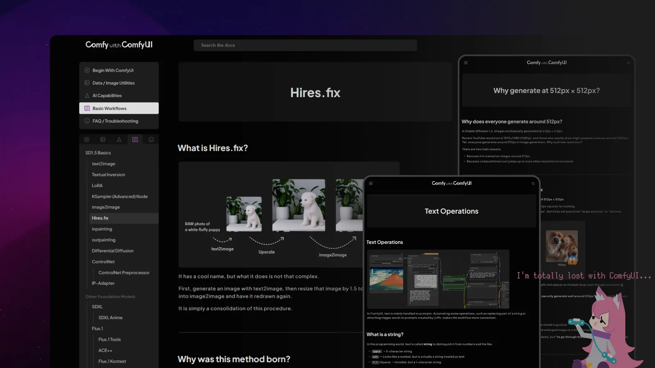Select the Hires.fix sidebar entry
The height and width of the screenshot is (368, 655).
[124, 218]
